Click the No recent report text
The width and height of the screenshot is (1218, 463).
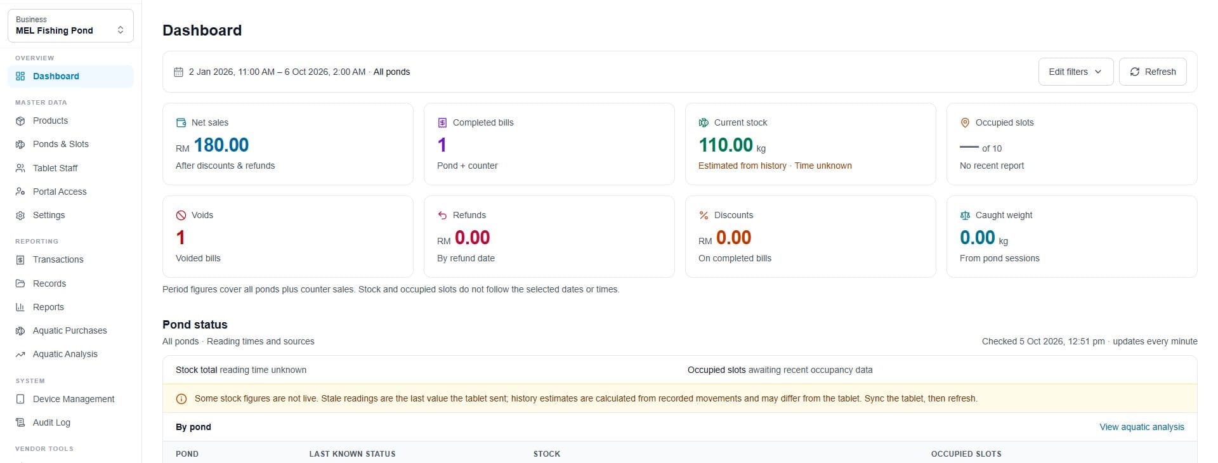pyautogui.click(x=992, y=166)
